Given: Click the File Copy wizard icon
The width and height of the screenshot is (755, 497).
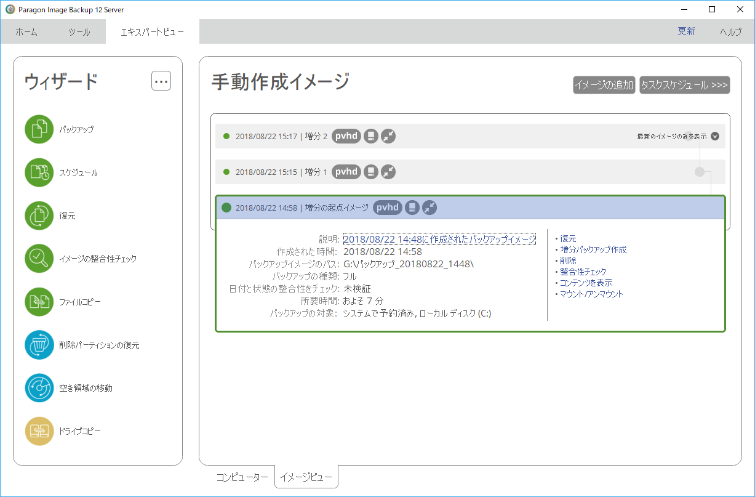Looking at the screenshot, I should pyautogui.click(x=39, y=302).
